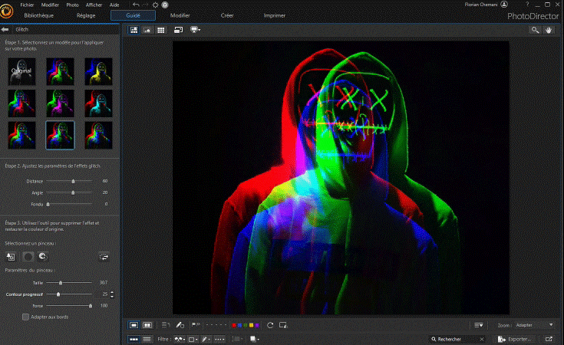Open the rating dots filter dropdown
The height and width of the screenshot is (345, 564).
coord(219,339)
